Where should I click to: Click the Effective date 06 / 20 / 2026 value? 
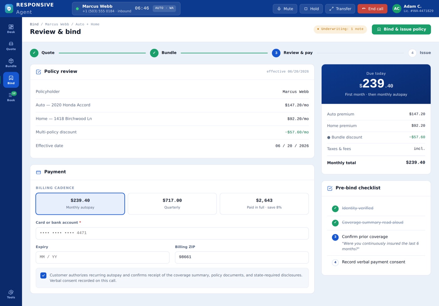point(292,146)
